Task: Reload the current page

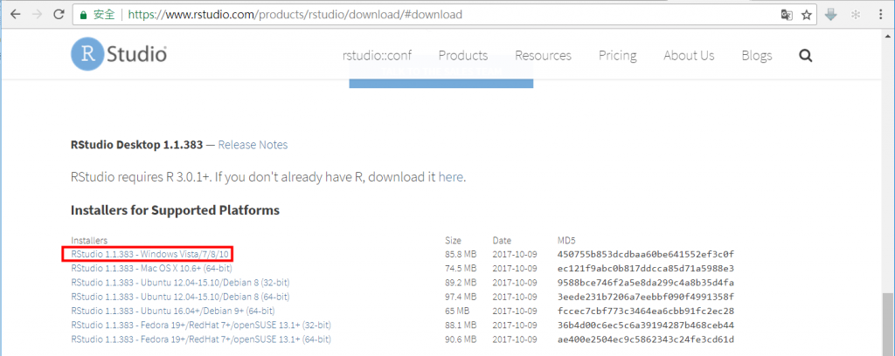Action: coord(59,15)
